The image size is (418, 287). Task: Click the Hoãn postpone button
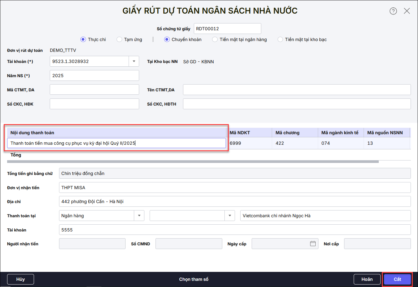pyautogui.click(x=367, y=279)
